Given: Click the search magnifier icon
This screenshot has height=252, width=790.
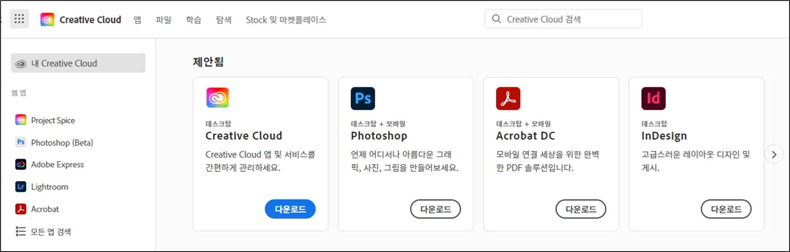Looking at the screenshot, I should click(x=496, y=19).
